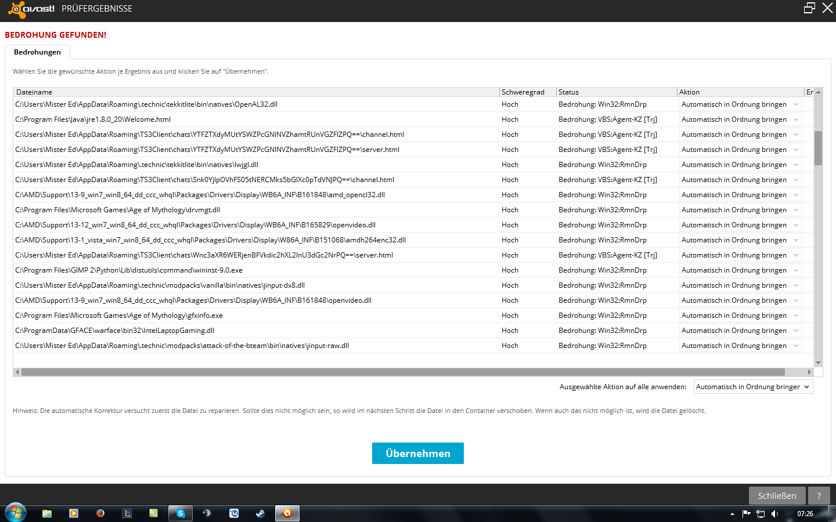Open action dropdown for gfxinfo.exe row

(740, 316)
